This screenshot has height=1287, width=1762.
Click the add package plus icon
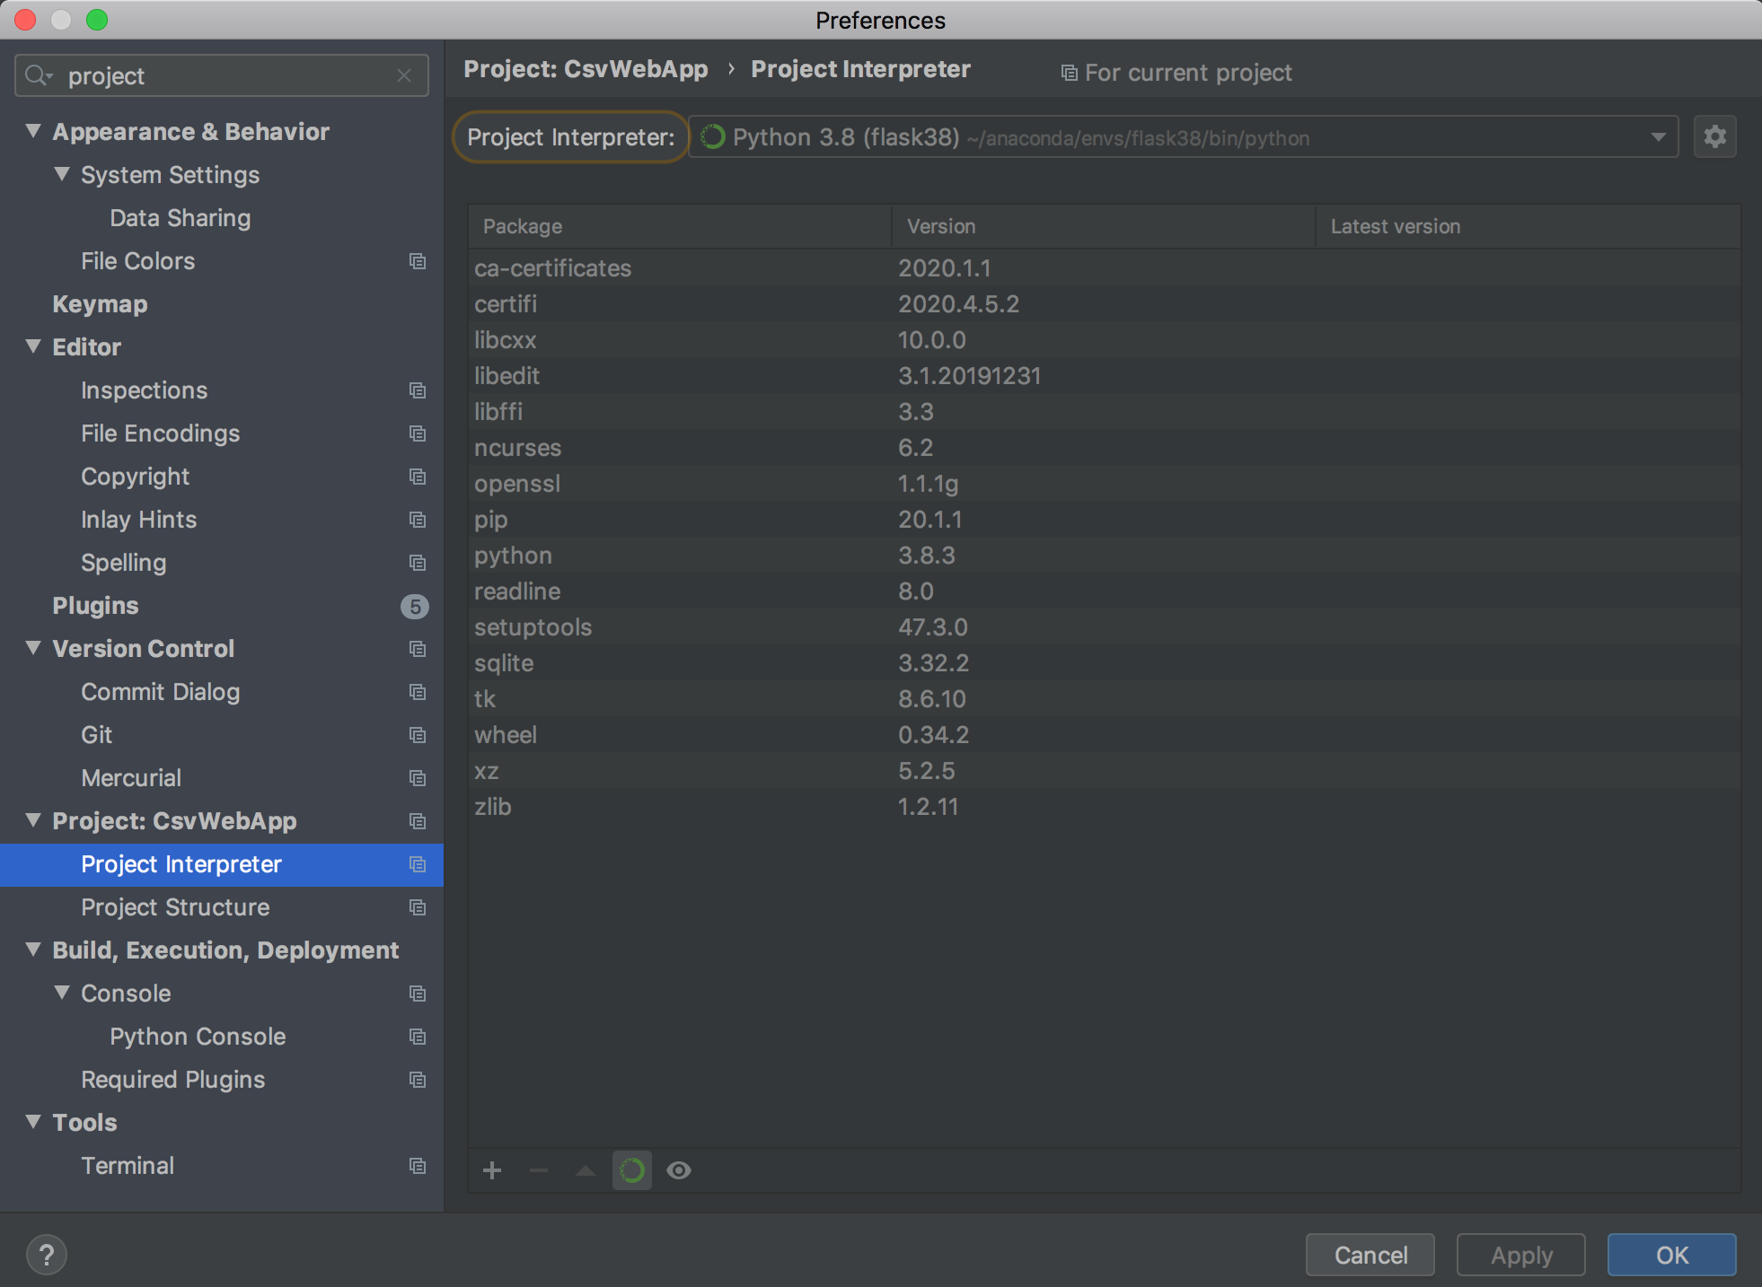point(492,1170)
